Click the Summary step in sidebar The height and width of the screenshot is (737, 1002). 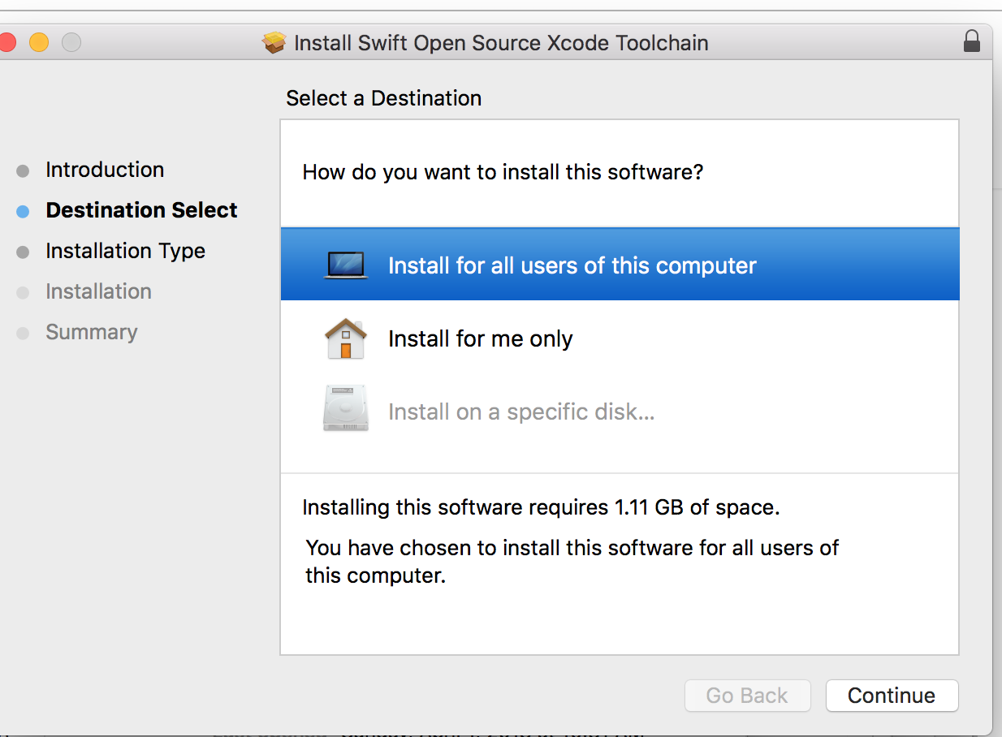pyautogui.click(x=91, y=332)
